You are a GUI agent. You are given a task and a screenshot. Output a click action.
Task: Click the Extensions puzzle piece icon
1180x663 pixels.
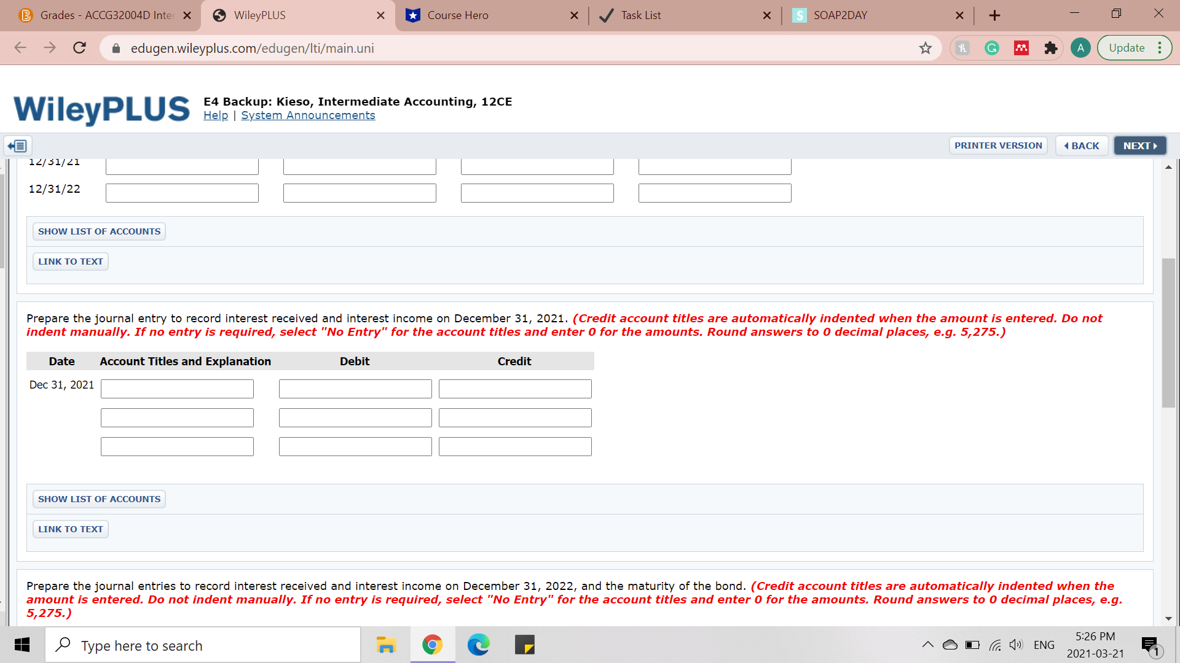click(1050, 47)
